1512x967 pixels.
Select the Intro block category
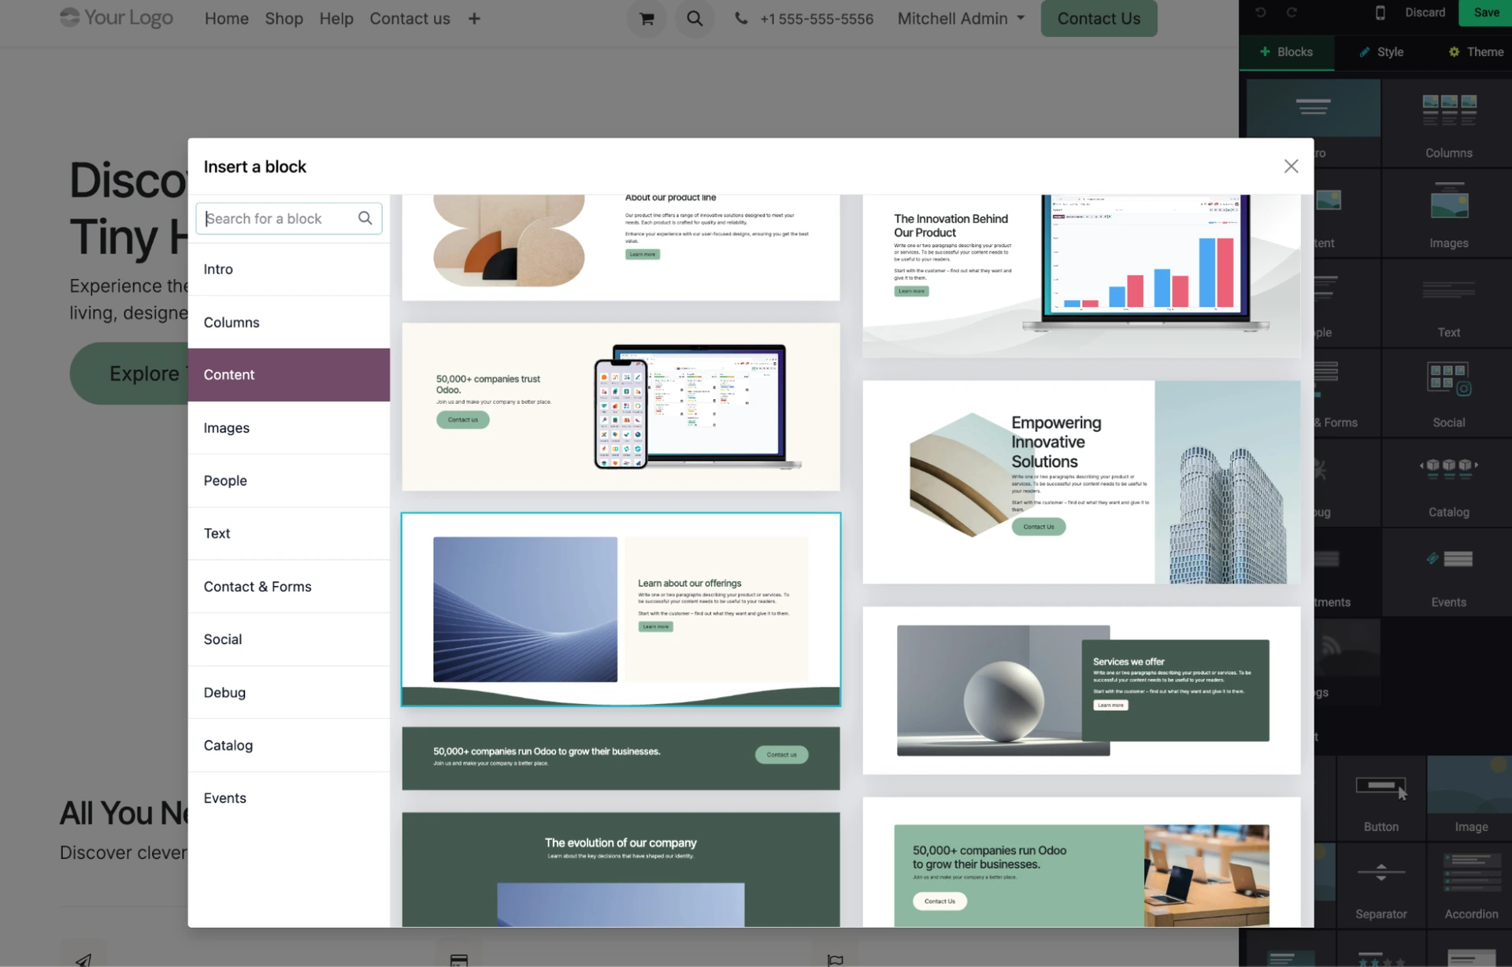click(289, 269)
